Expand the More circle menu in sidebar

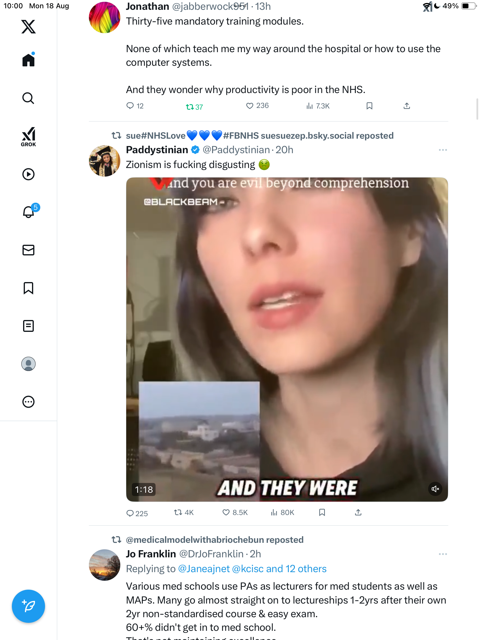28,402
